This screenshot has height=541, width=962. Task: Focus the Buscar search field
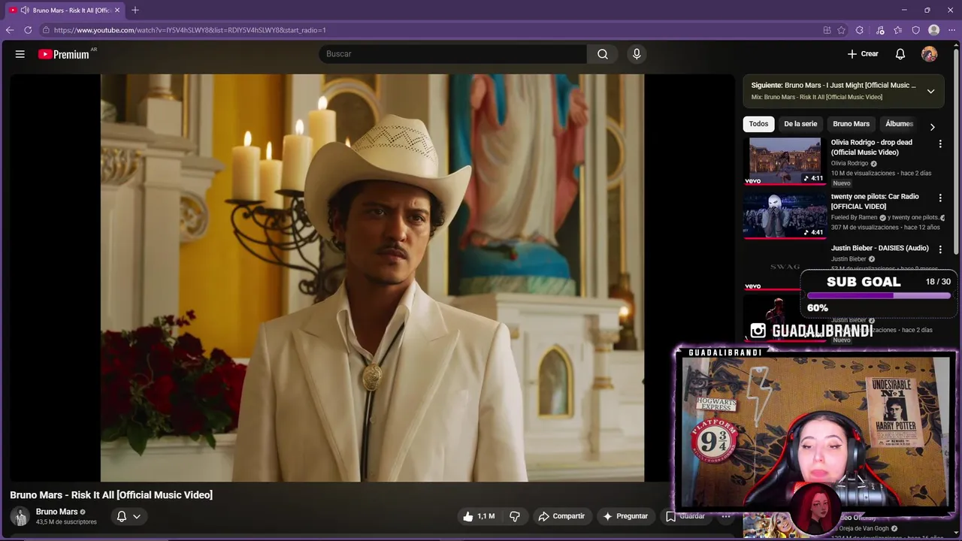point(453,54)
